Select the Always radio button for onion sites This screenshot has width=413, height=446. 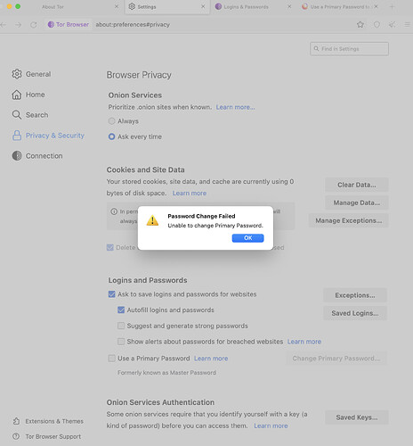coord(111,121)
